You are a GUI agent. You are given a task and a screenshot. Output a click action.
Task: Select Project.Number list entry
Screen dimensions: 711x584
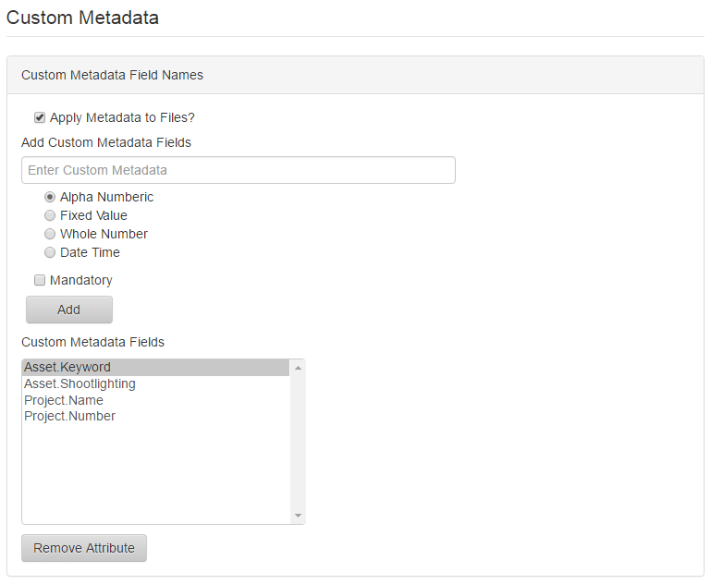pos(156,416)
